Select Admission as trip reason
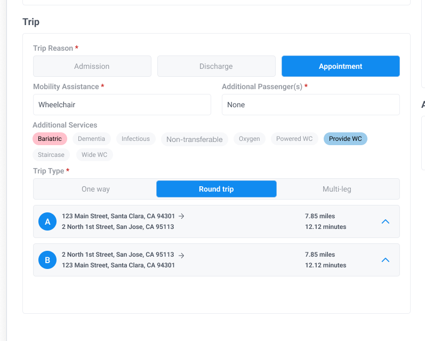Screen dimensions: 425x341 pos(92,66)
